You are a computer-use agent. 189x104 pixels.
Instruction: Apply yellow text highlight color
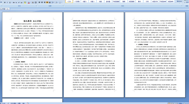click(x=25, y=3)
